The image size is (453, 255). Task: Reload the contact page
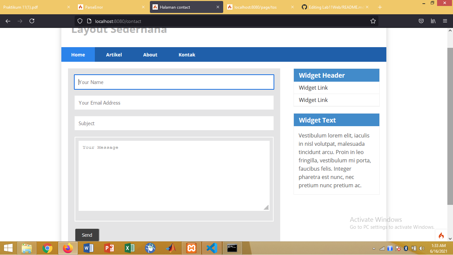click(32, 21)
